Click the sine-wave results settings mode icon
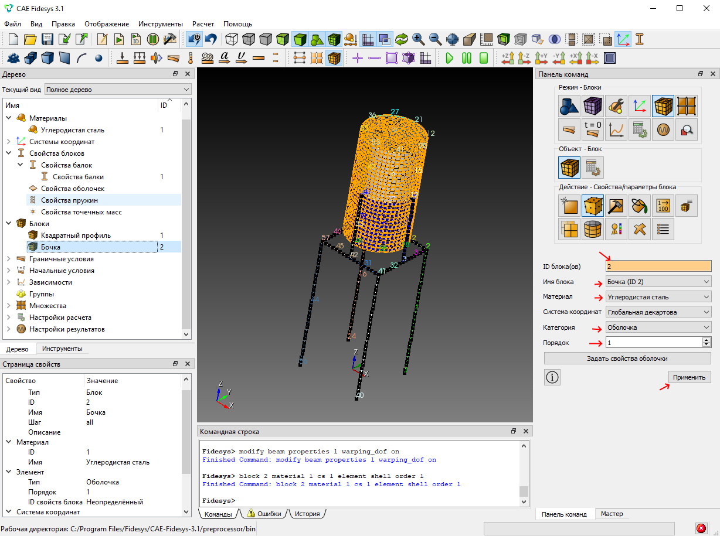The height and width of the screenshot is (536, 720). tap(663, 129)
